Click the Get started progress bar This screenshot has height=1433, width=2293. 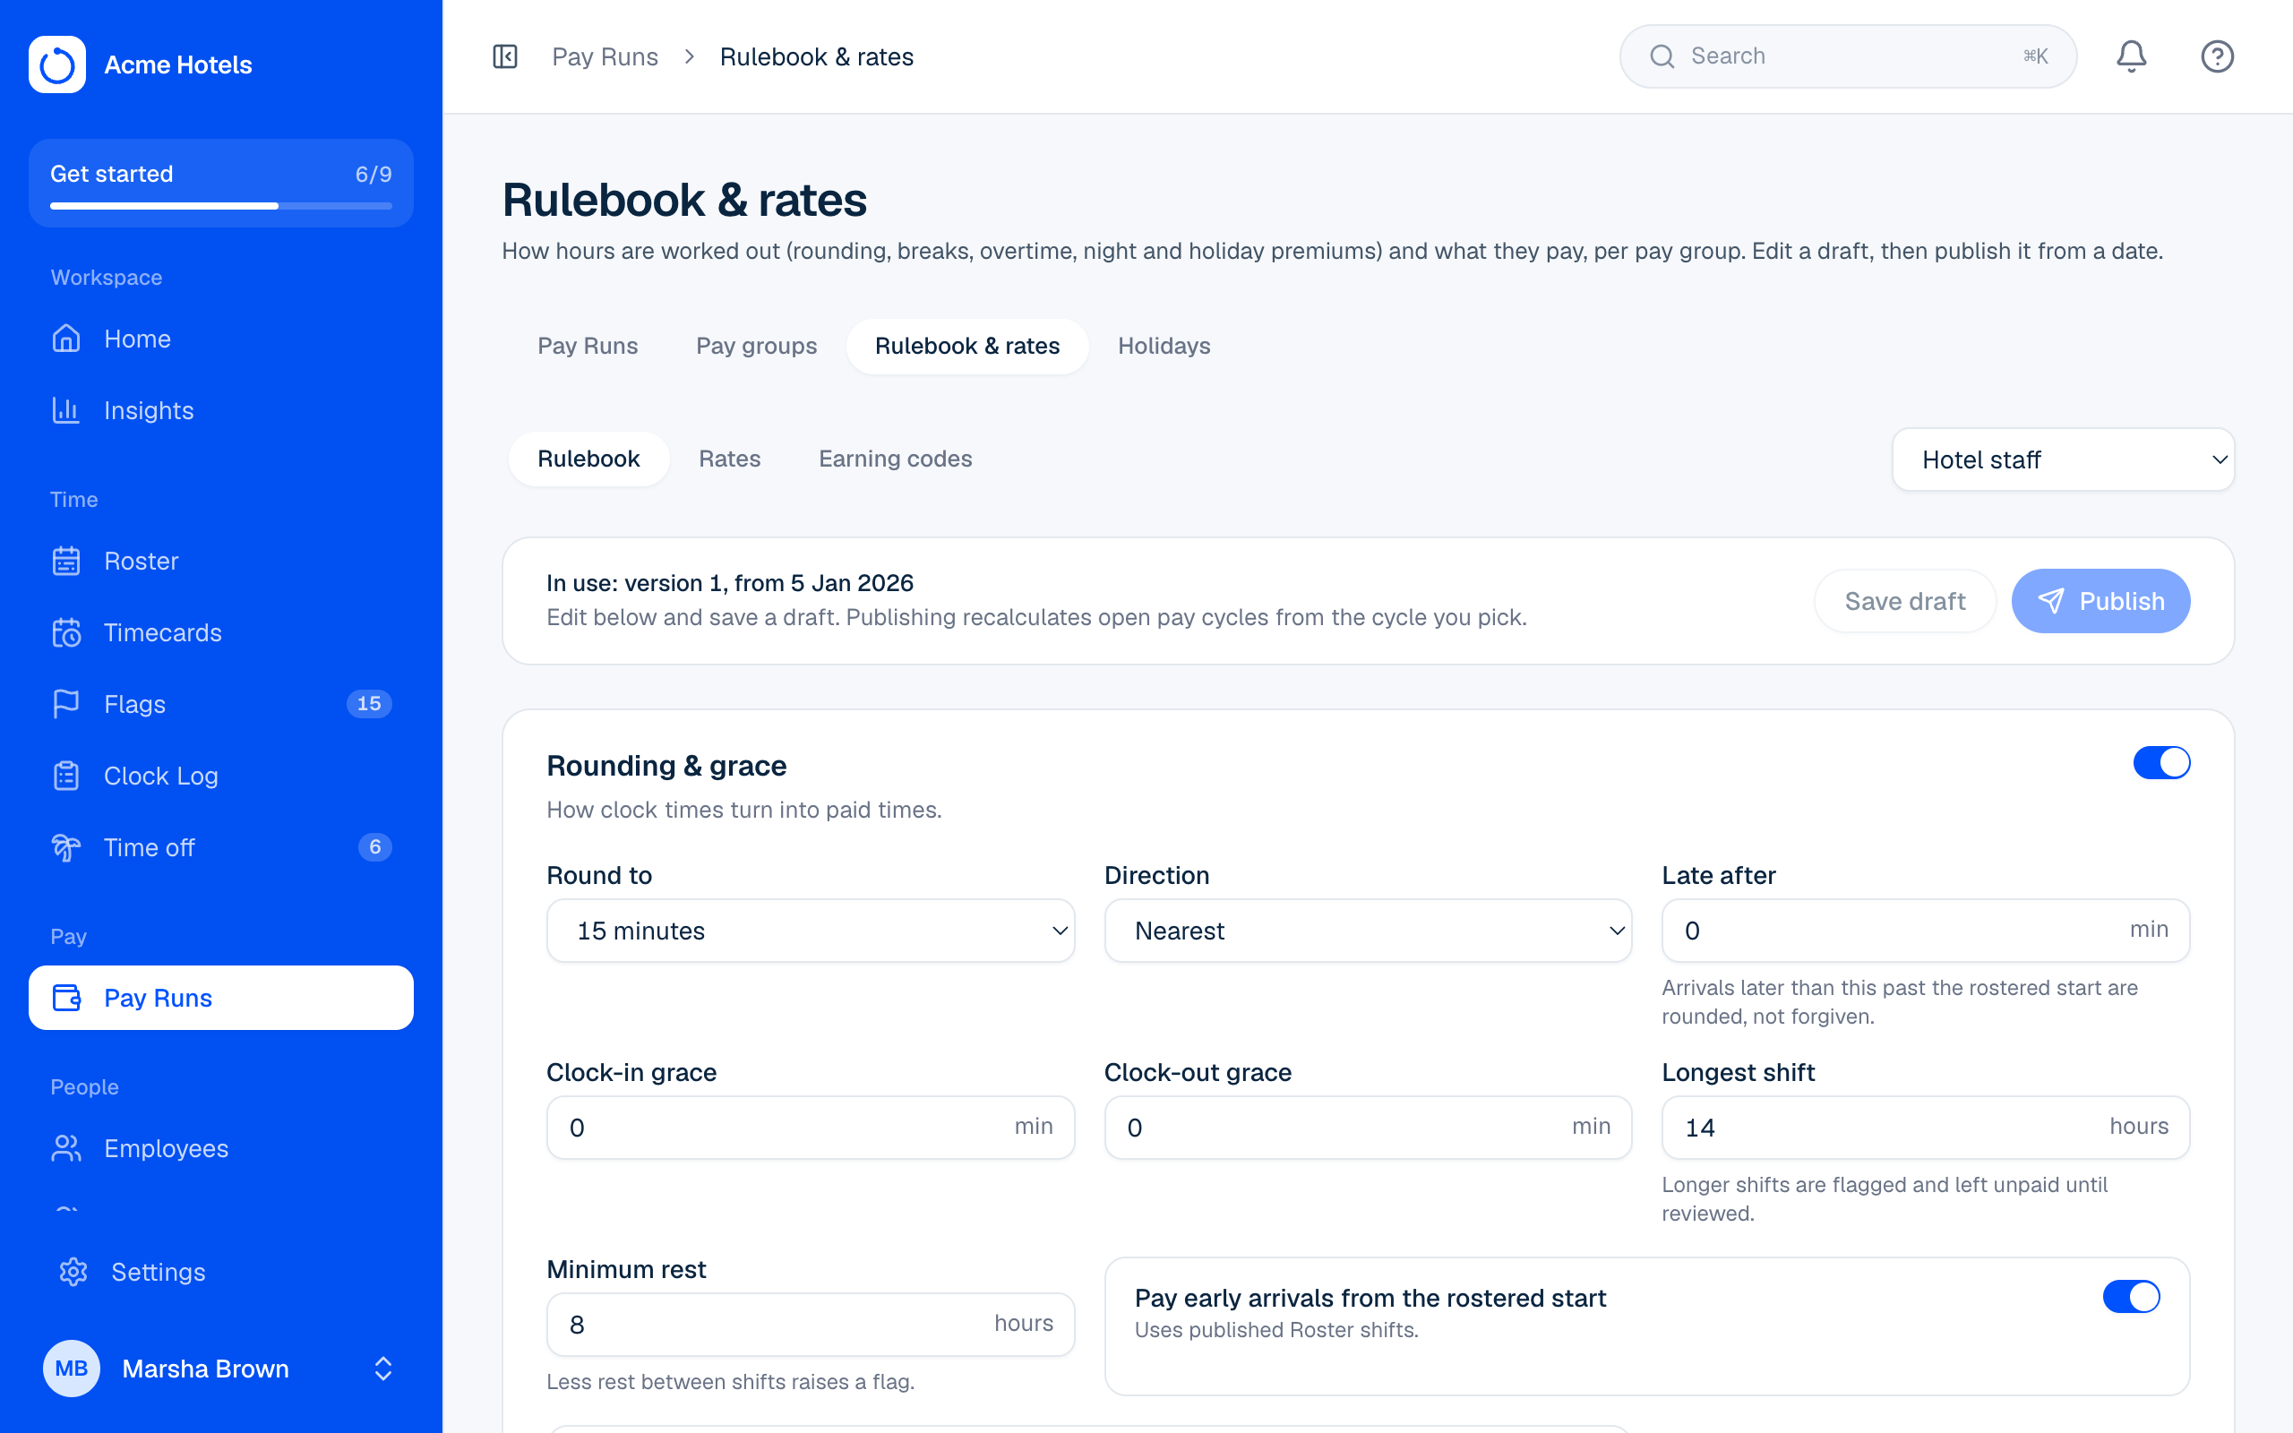(x=220, y=206)
